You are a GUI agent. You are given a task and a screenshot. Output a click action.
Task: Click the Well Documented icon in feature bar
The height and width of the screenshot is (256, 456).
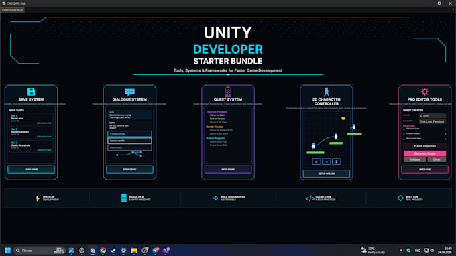click(215, 198)
